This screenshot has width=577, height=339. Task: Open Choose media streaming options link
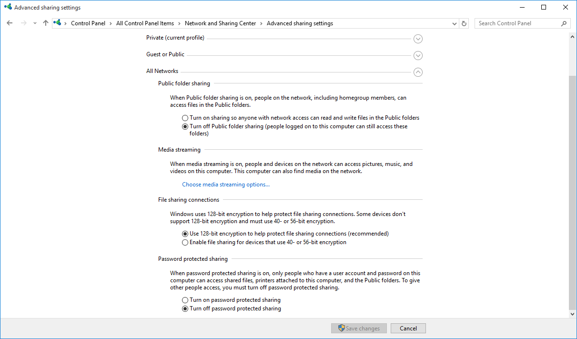pos(226,185)
